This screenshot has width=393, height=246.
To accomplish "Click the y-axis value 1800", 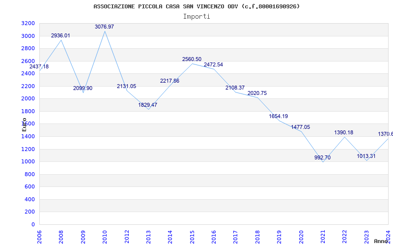I will [28, 112].
